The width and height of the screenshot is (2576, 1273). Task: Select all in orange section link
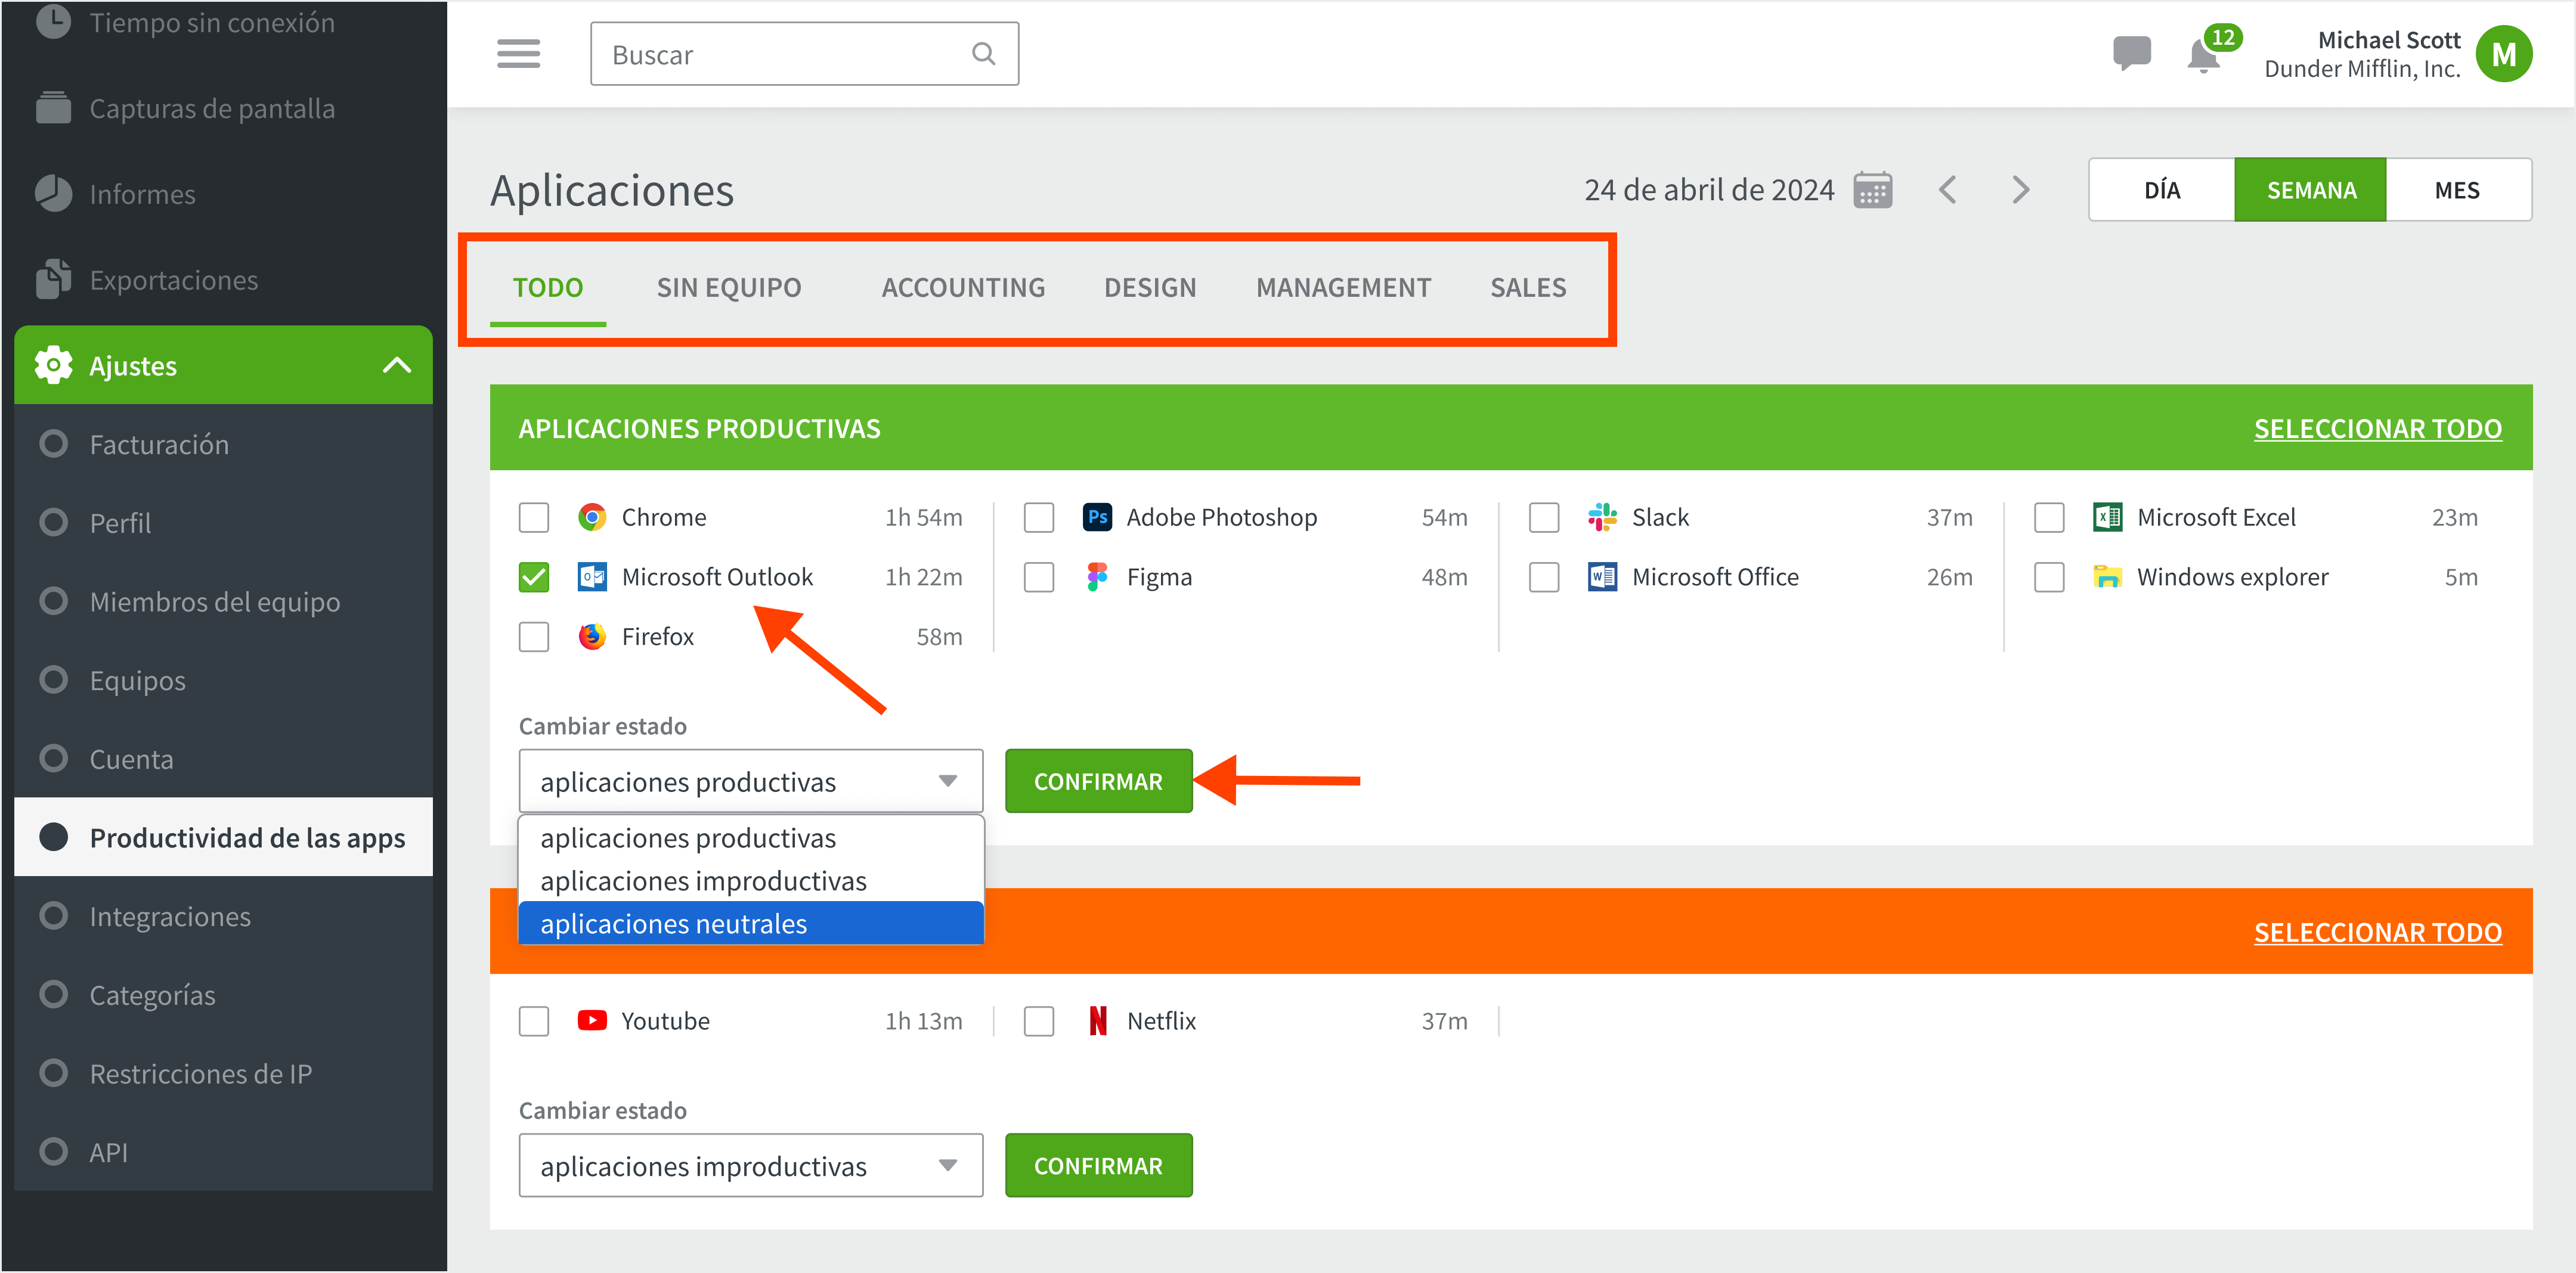click(2377, 932)
